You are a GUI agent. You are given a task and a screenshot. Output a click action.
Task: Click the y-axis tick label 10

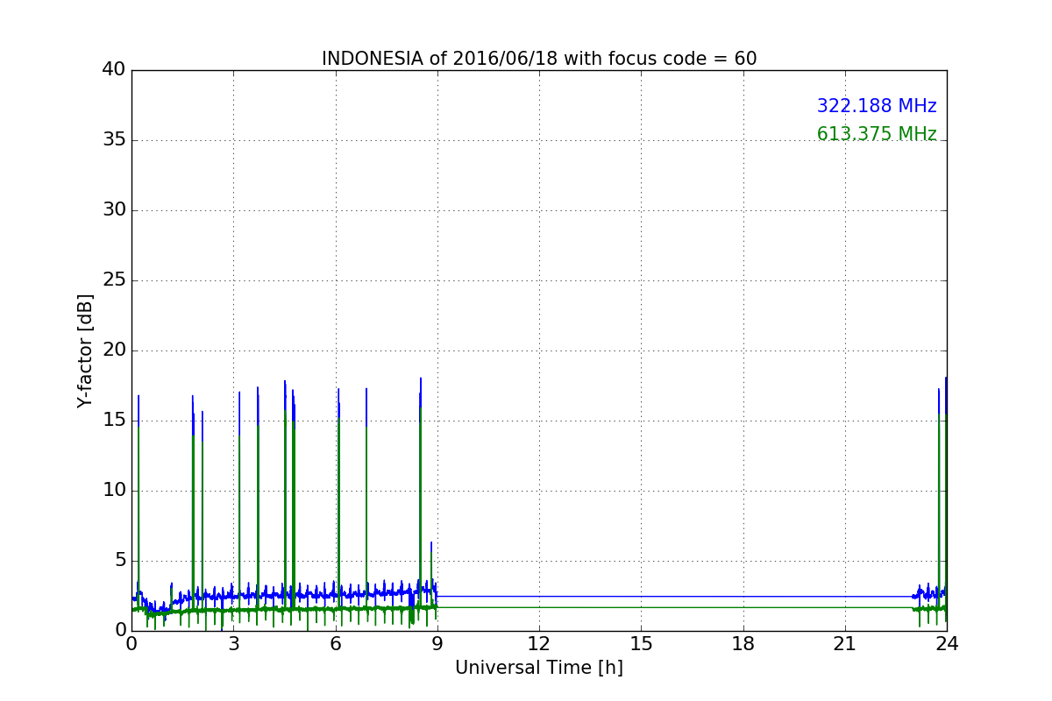114,491
